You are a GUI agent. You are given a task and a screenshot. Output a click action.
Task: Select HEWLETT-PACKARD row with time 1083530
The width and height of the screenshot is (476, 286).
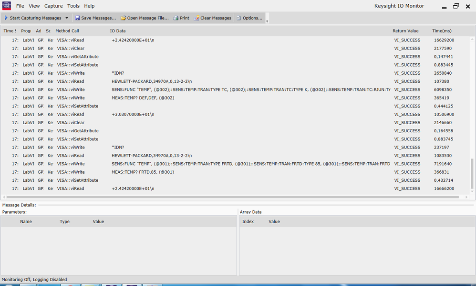236,156
